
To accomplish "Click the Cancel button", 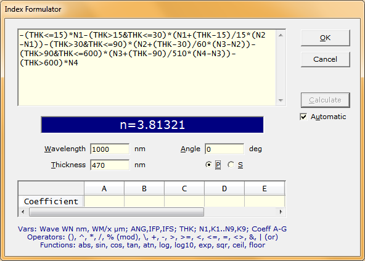I will [x=325, y=59].
